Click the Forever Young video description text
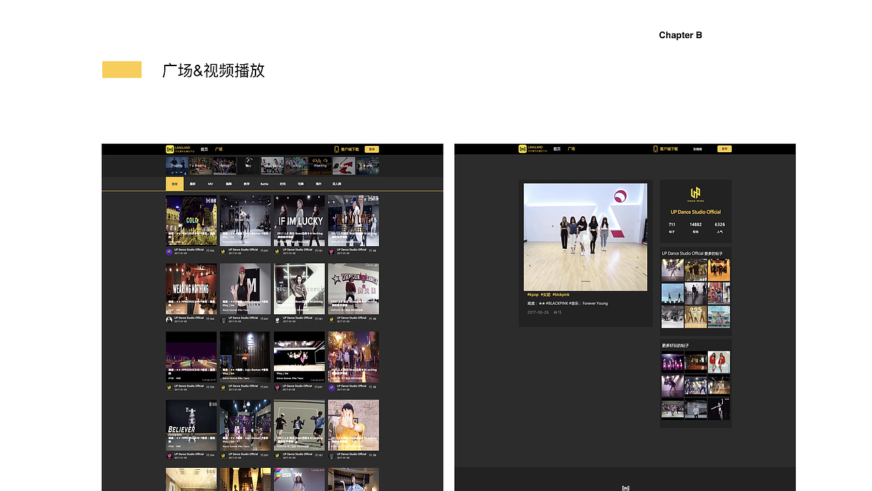This screenshot has width=872, height=491. pyautogui.click(x=567, y=303)
